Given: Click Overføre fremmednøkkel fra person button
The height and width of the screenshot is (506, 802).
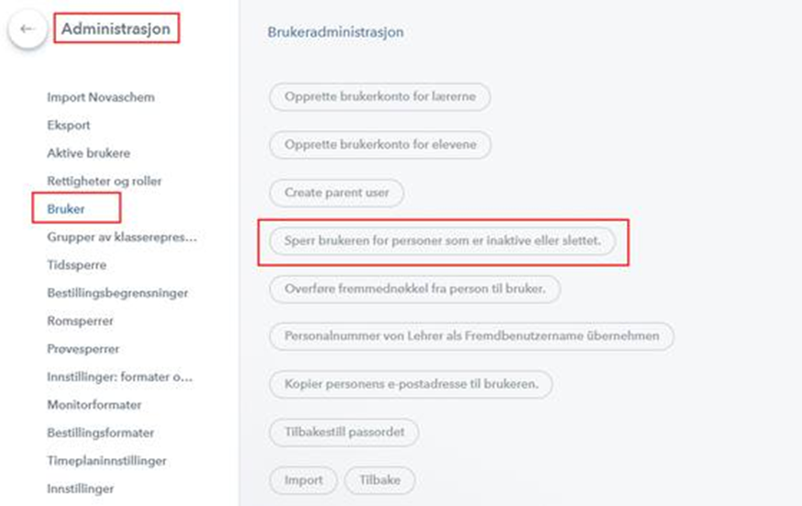Looking at the screenshot, I should pyautogui.click(x=415, y=288).
